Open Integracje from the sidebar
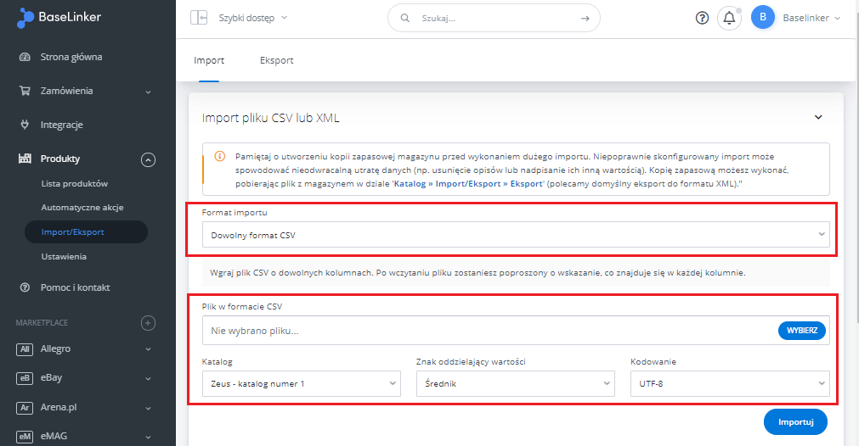 point(61,125)
